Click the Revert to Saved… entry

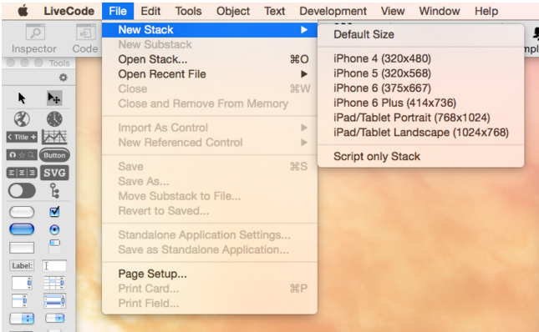(x=210, y=210)
